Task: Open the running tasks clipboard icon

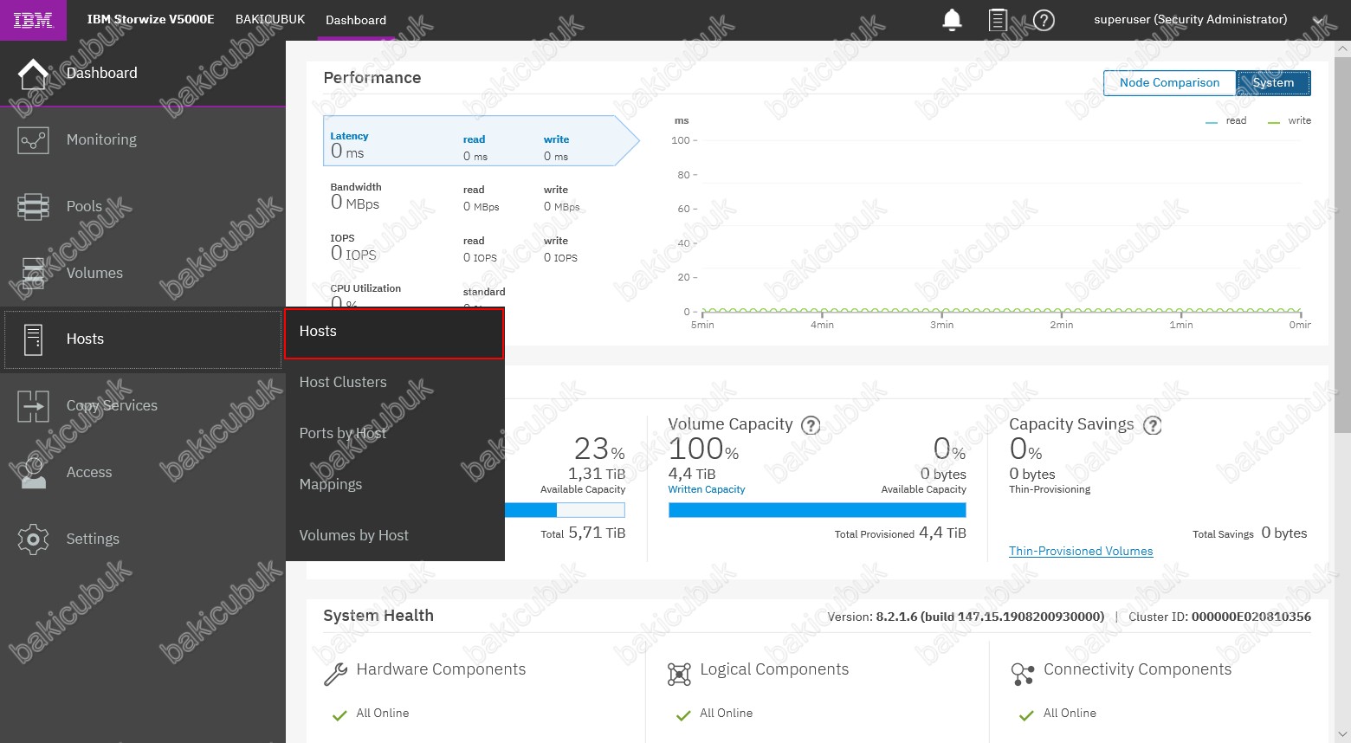Action: tap(998, 20)
